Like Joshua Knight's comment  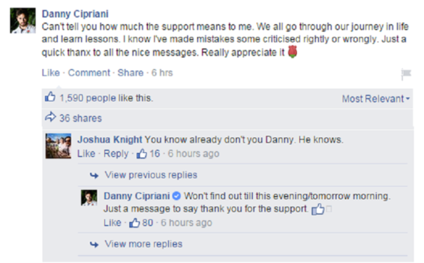pos(86,154)
